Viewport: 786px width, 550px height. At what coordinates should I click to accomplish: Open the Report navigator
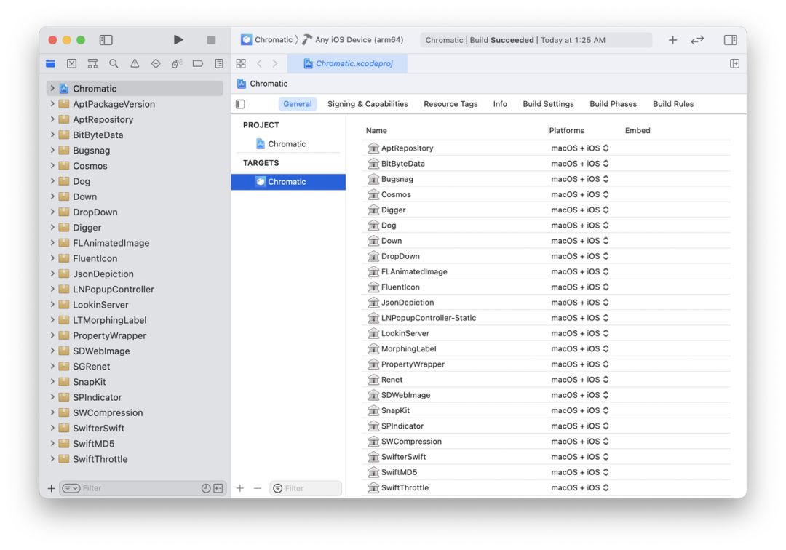pos(219,63)
